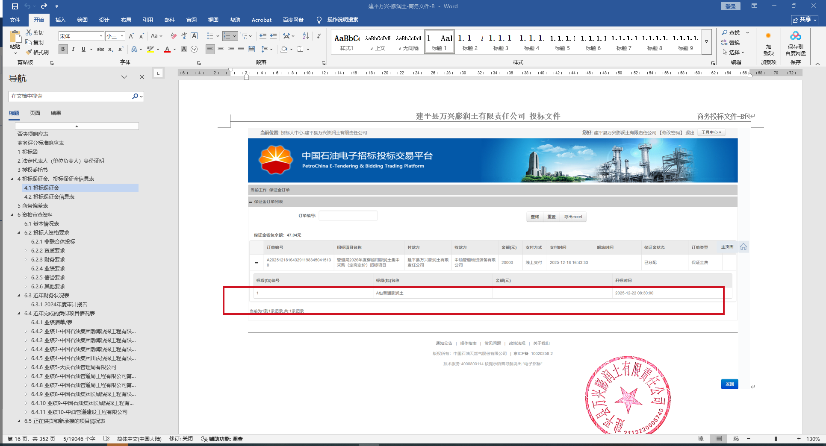Open 替换 replace tool
This screenshot has height=446, width=826.
coord(731,42)
